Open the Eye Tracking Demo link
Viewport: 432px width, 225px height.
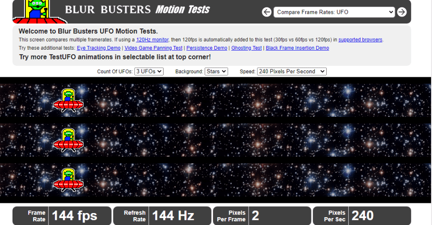(98, 48)
